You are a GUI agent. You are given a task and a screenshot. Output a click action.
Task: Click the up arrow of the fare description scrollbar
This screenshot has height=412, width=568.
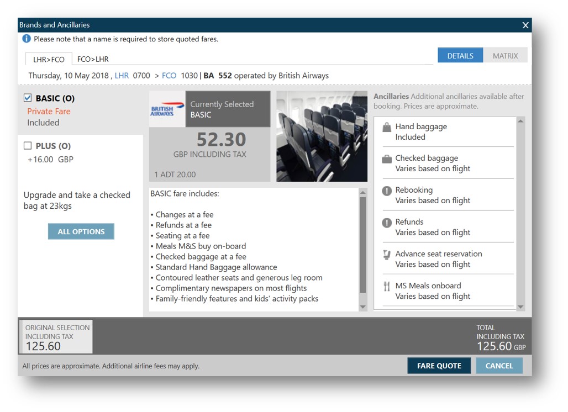click(x=362, y=193)
